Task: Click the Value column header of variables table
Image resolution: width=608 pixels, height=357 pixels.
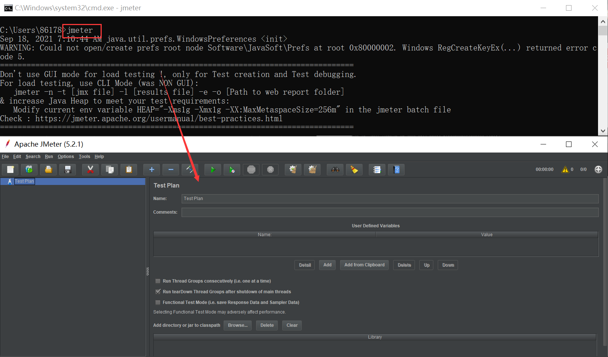Action: pos(487,235)
